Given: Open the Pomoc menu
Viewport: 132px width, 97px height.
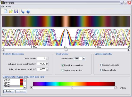Looking at the screenshot, I should point(9,6).
